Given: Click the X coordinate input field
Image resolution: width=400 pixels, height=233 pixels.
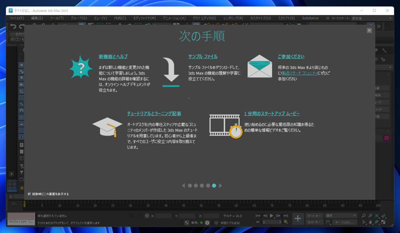Looking at the screenshot, I should (x=163, y=216).
